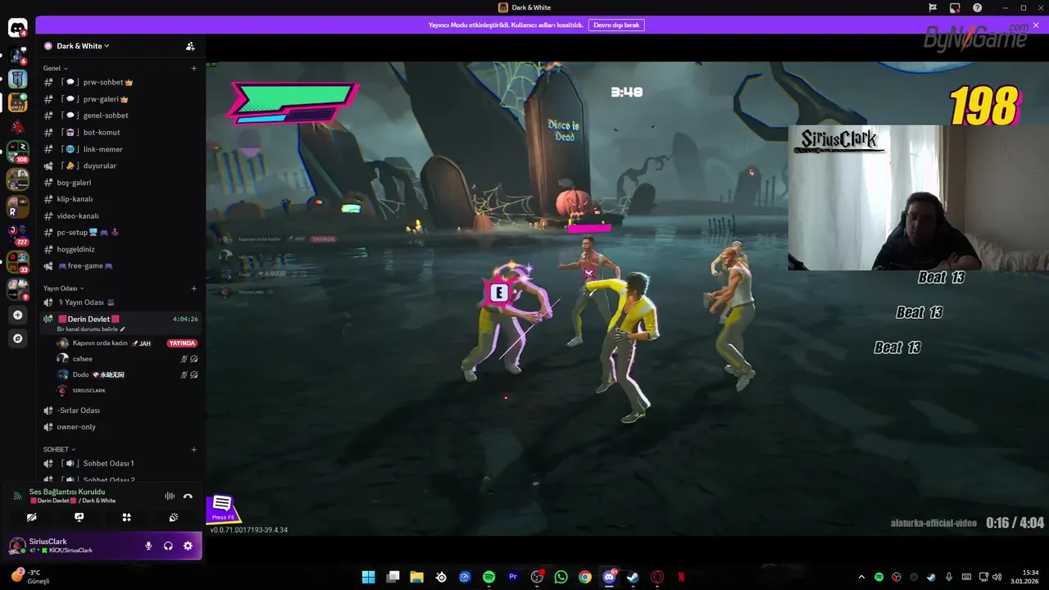Add a channel to the Genel category
This screenshot has height=590, width=1049.
tap(194, 68)
